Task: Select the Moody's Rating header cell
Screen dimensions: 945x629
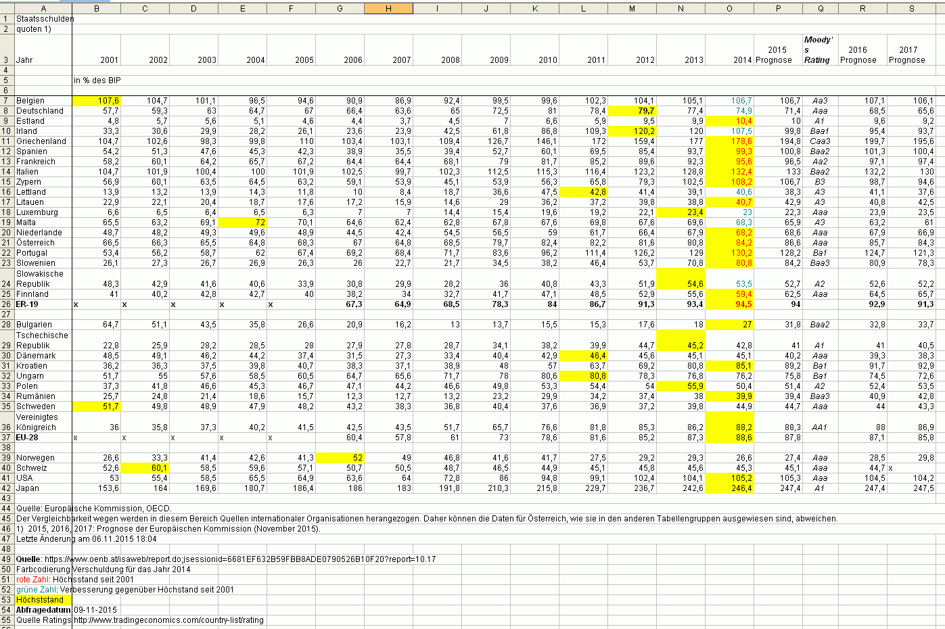Action: pyautogui.click(x=821, y=50)
